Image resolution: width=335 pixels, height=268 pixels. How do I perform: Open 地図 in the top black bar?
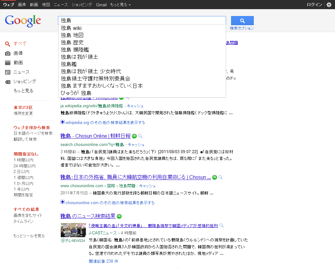[x=46, y=5]
